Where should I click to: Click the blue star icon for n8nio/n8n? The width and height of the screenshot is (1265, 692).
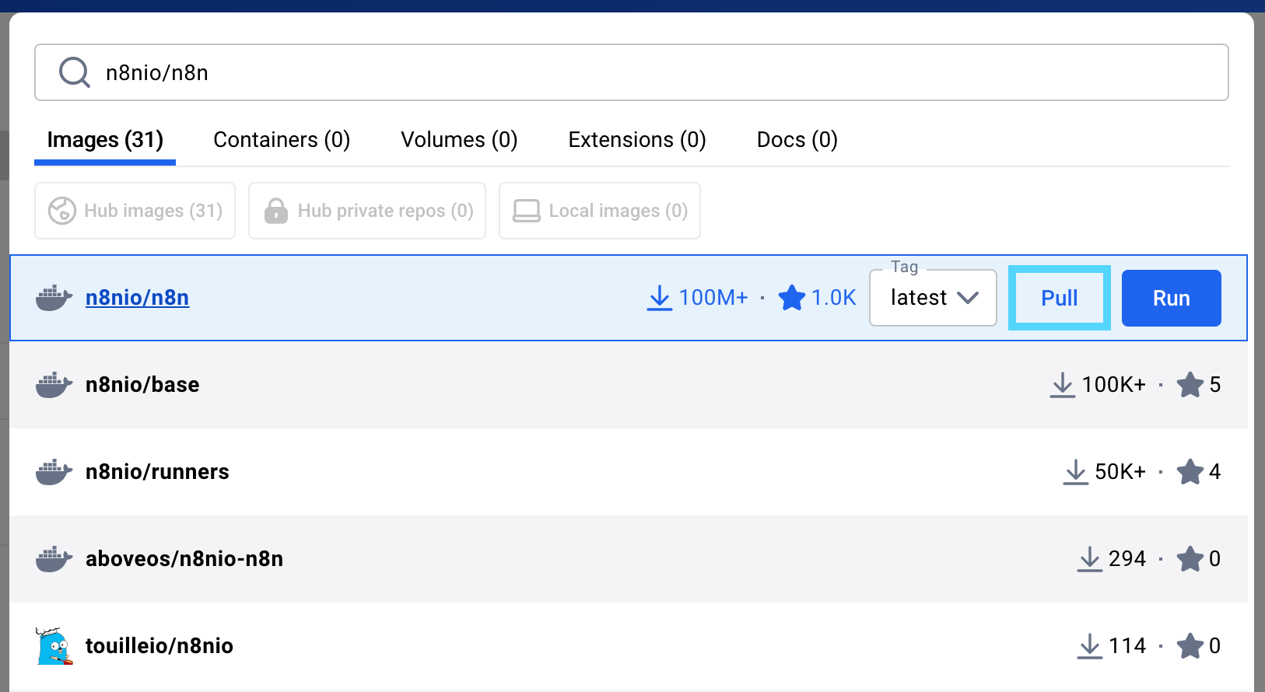tap(792, 298)
